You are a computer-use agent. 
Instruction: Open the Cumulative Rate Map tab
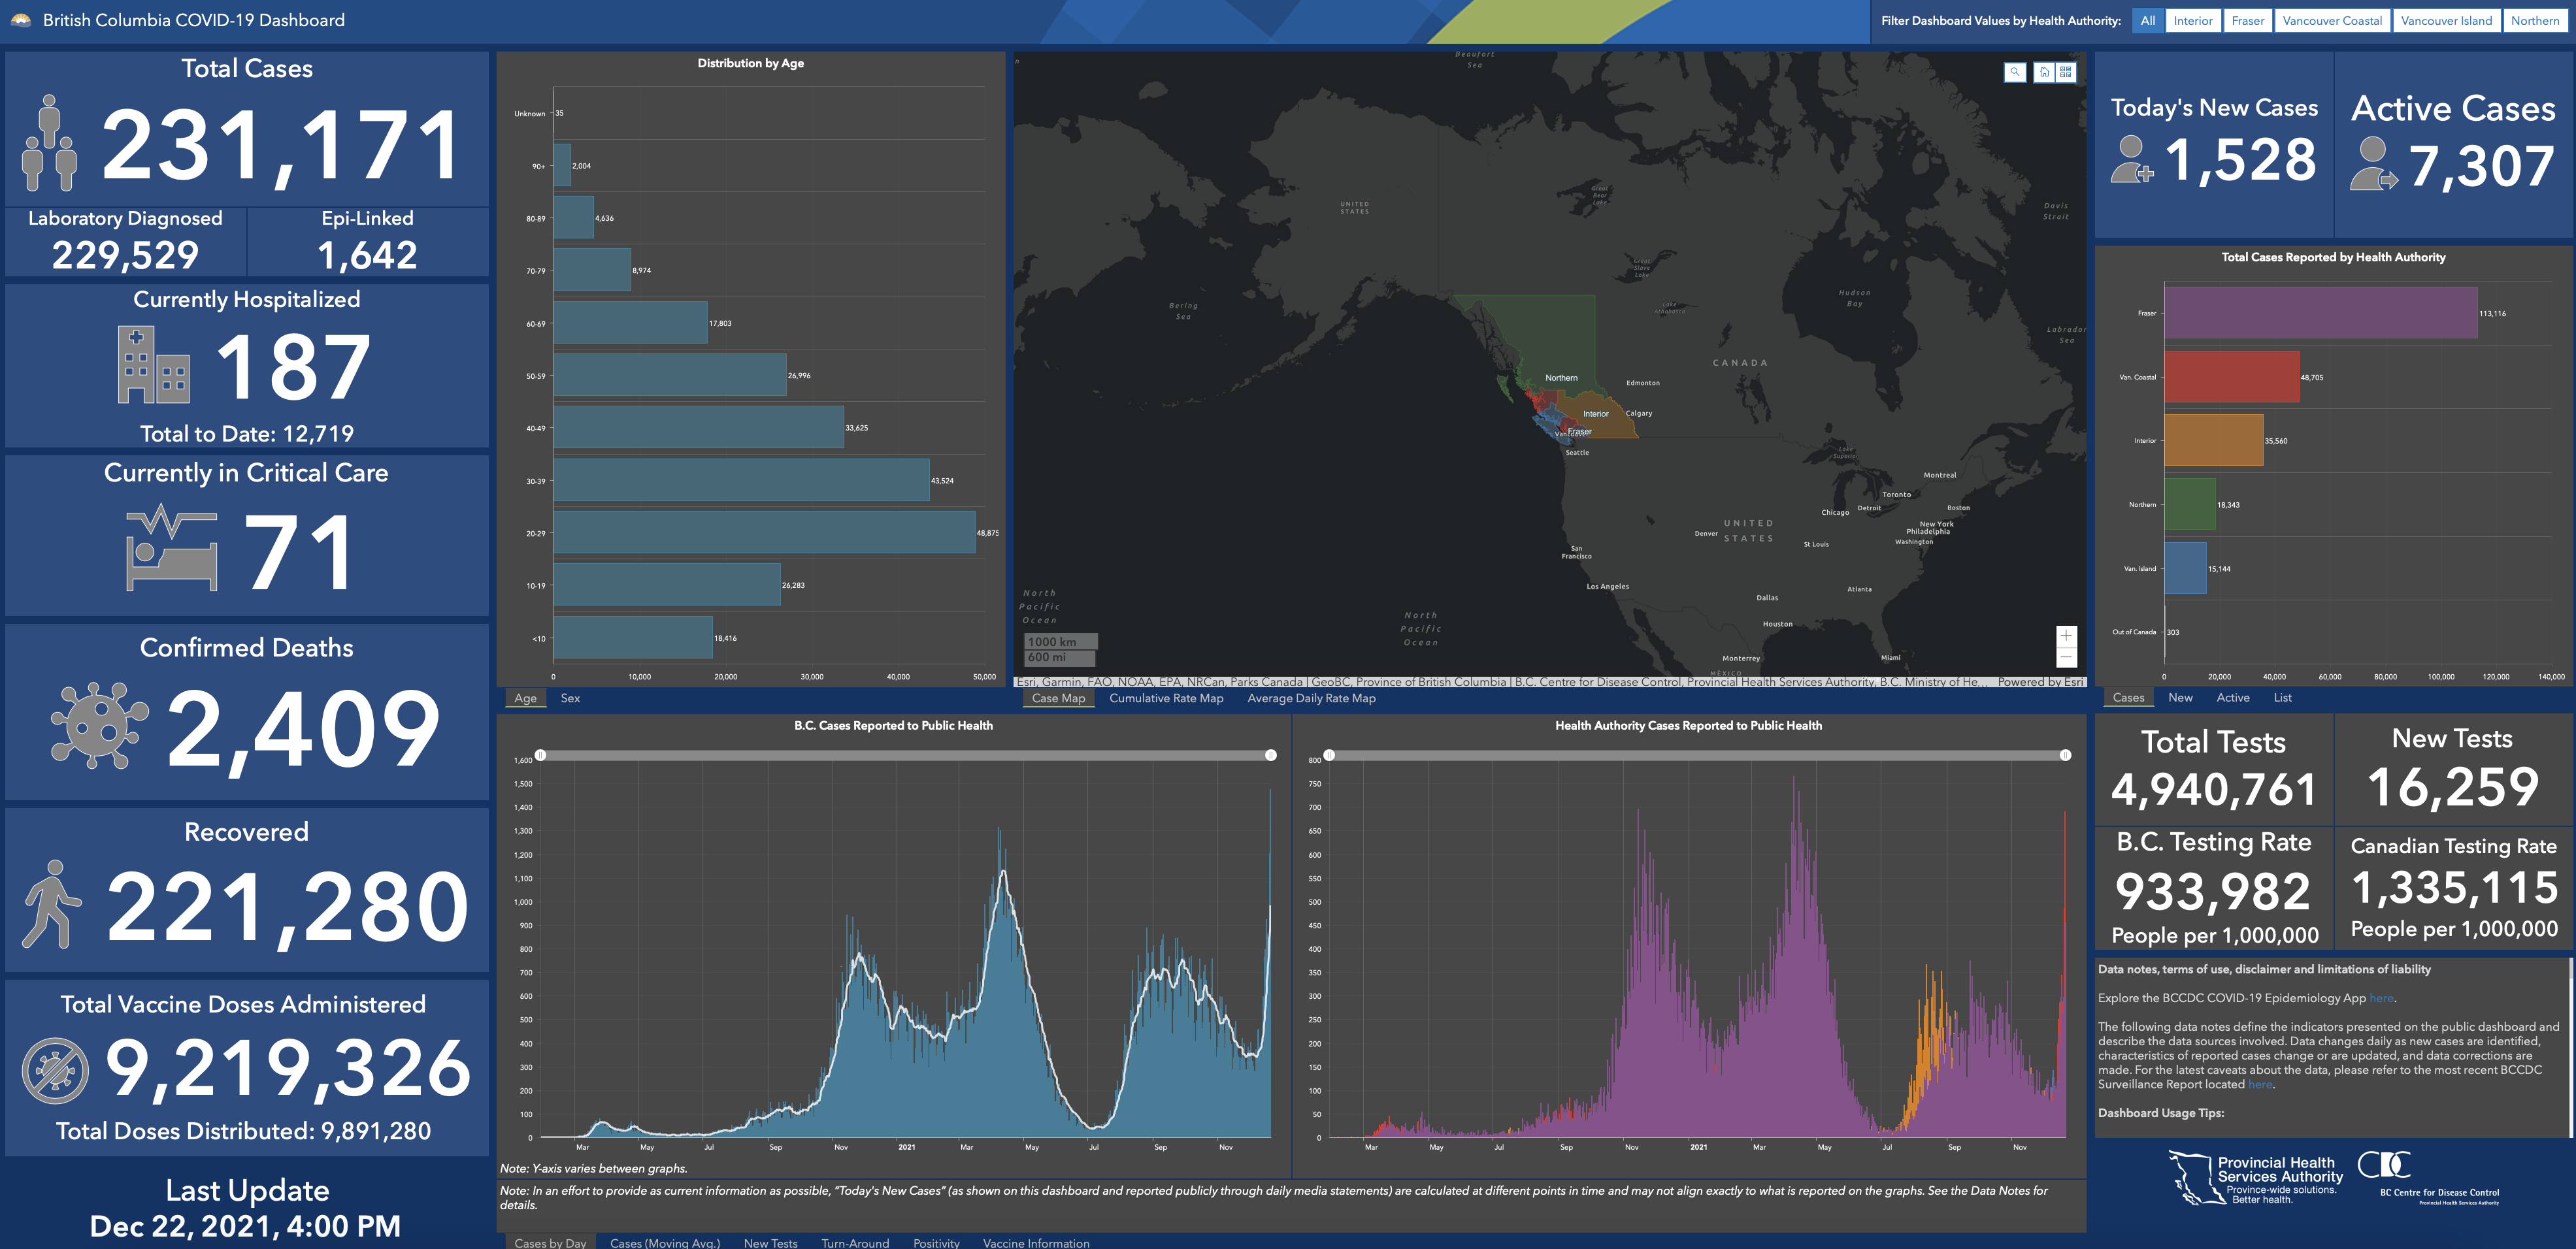click(1166, 698)
